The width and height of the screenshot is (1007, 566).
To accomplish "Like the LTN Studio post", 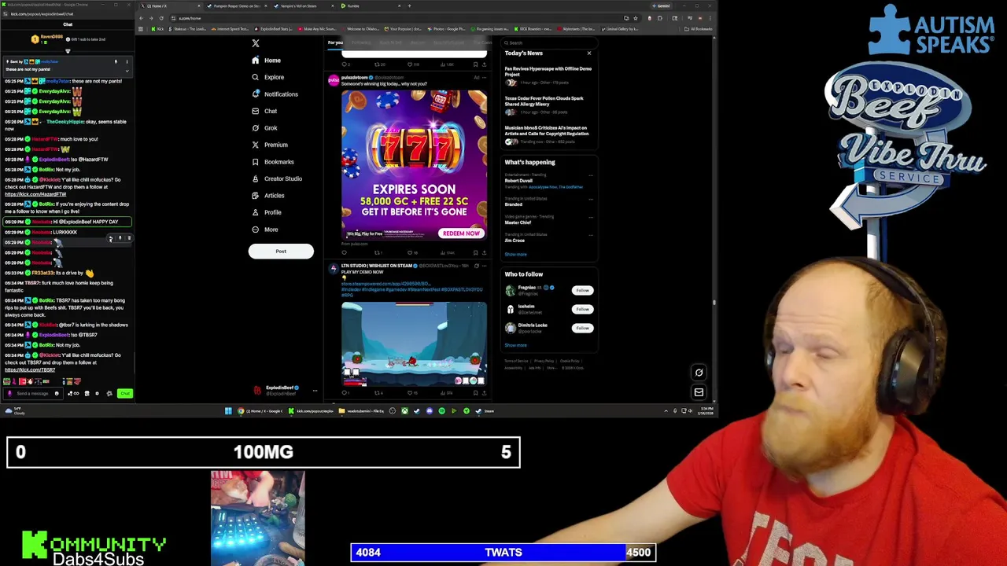I will point(410,392).
